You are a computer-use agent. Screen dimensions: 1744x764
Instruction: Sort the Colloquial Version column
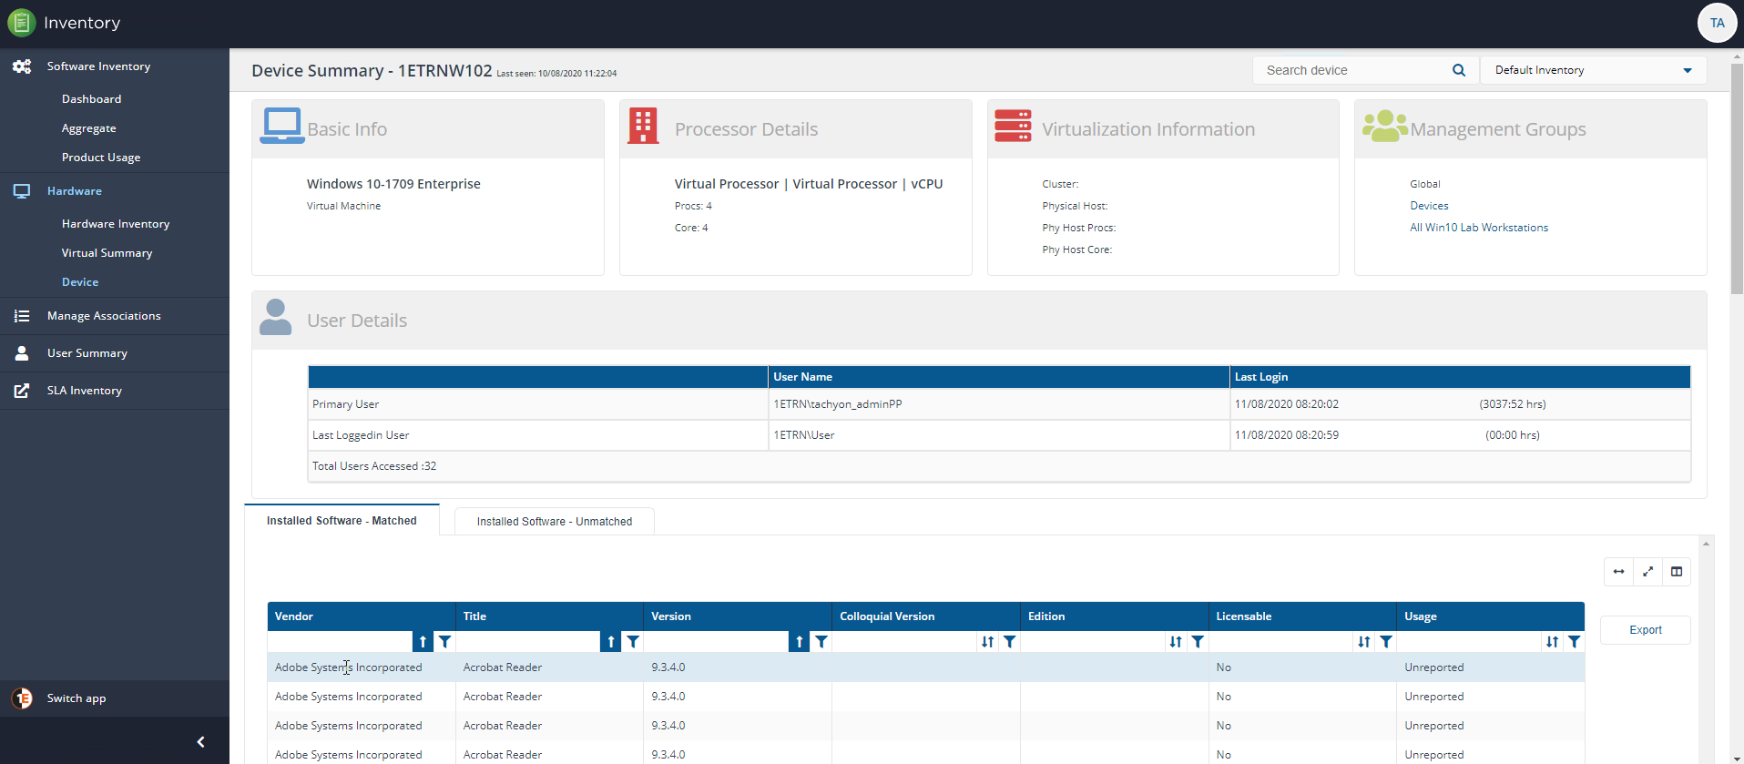(988, 642)
